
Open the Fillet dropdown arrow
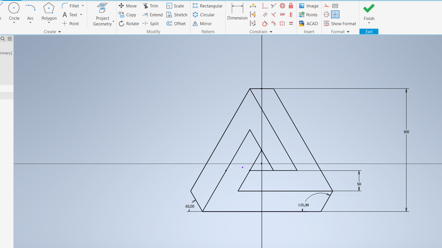click(x=83, y=6)
